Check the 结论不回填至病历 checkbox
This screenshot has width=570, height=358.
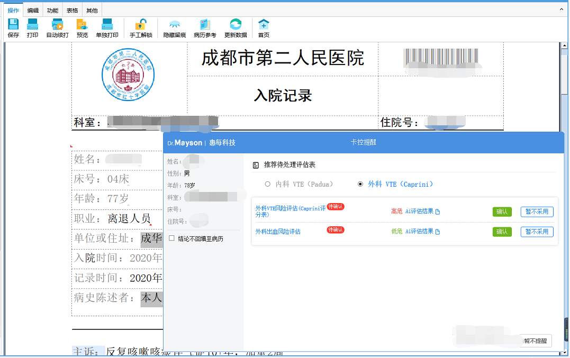(172, 238)
